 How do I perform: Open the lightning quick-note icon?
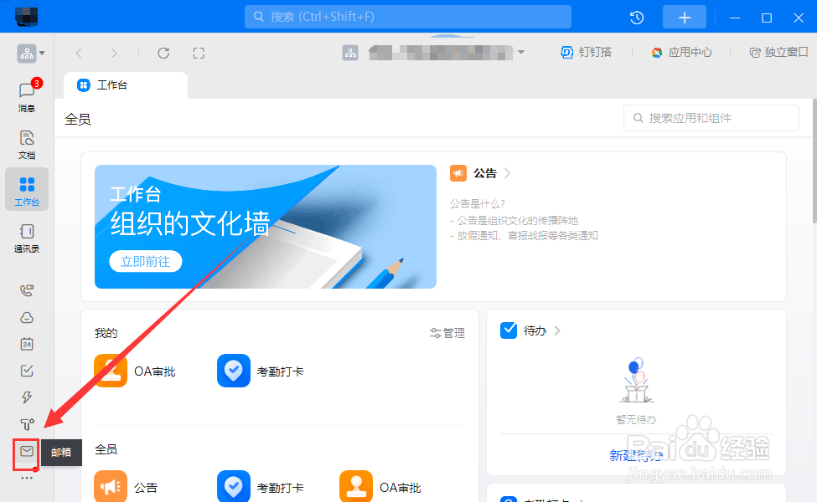pos(26,397)
